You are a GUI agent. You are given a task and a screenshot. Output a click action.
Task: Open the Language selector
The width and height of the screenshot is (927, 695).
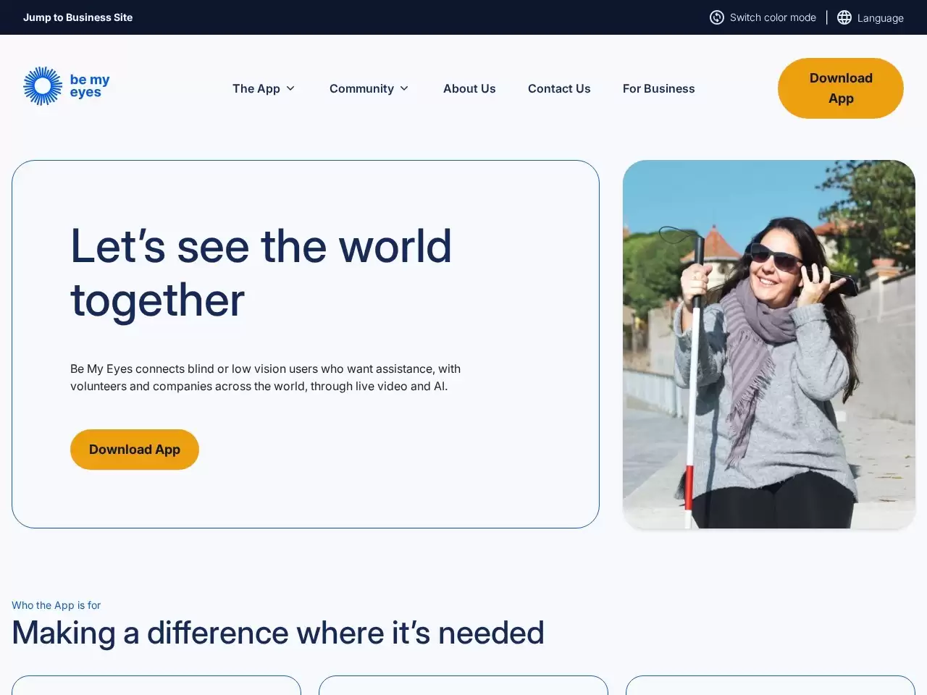tap(871, 17)
